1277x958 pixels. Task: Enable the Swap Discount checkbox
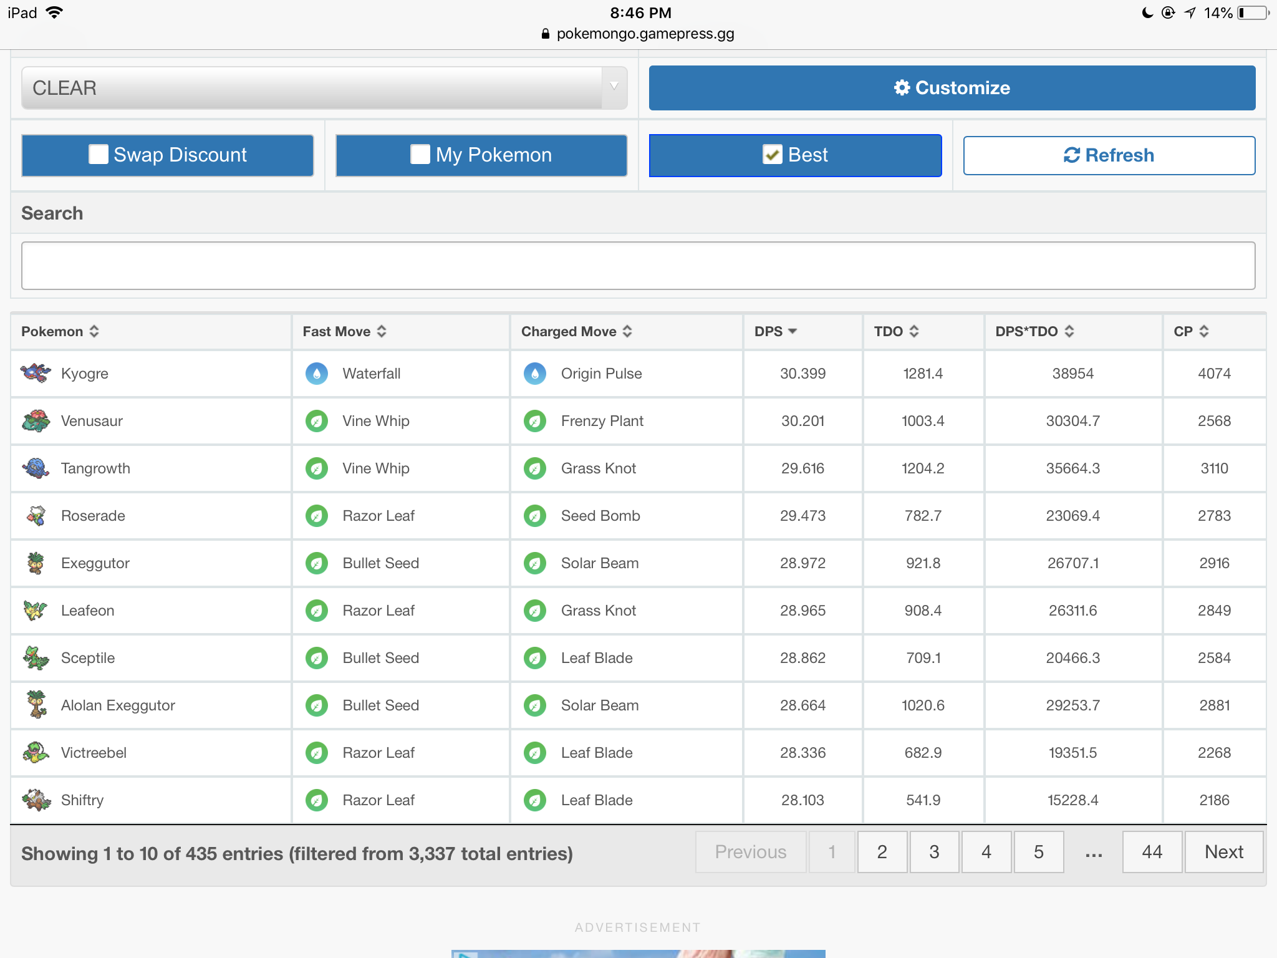98,154
